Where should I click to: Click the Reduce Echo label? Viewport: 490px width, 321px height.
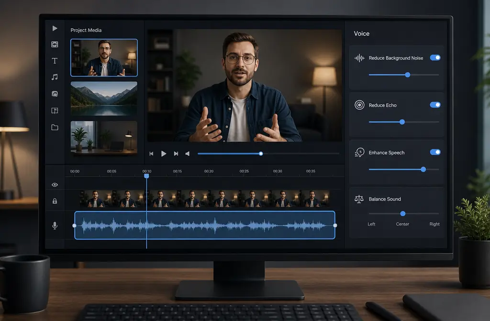382,106
